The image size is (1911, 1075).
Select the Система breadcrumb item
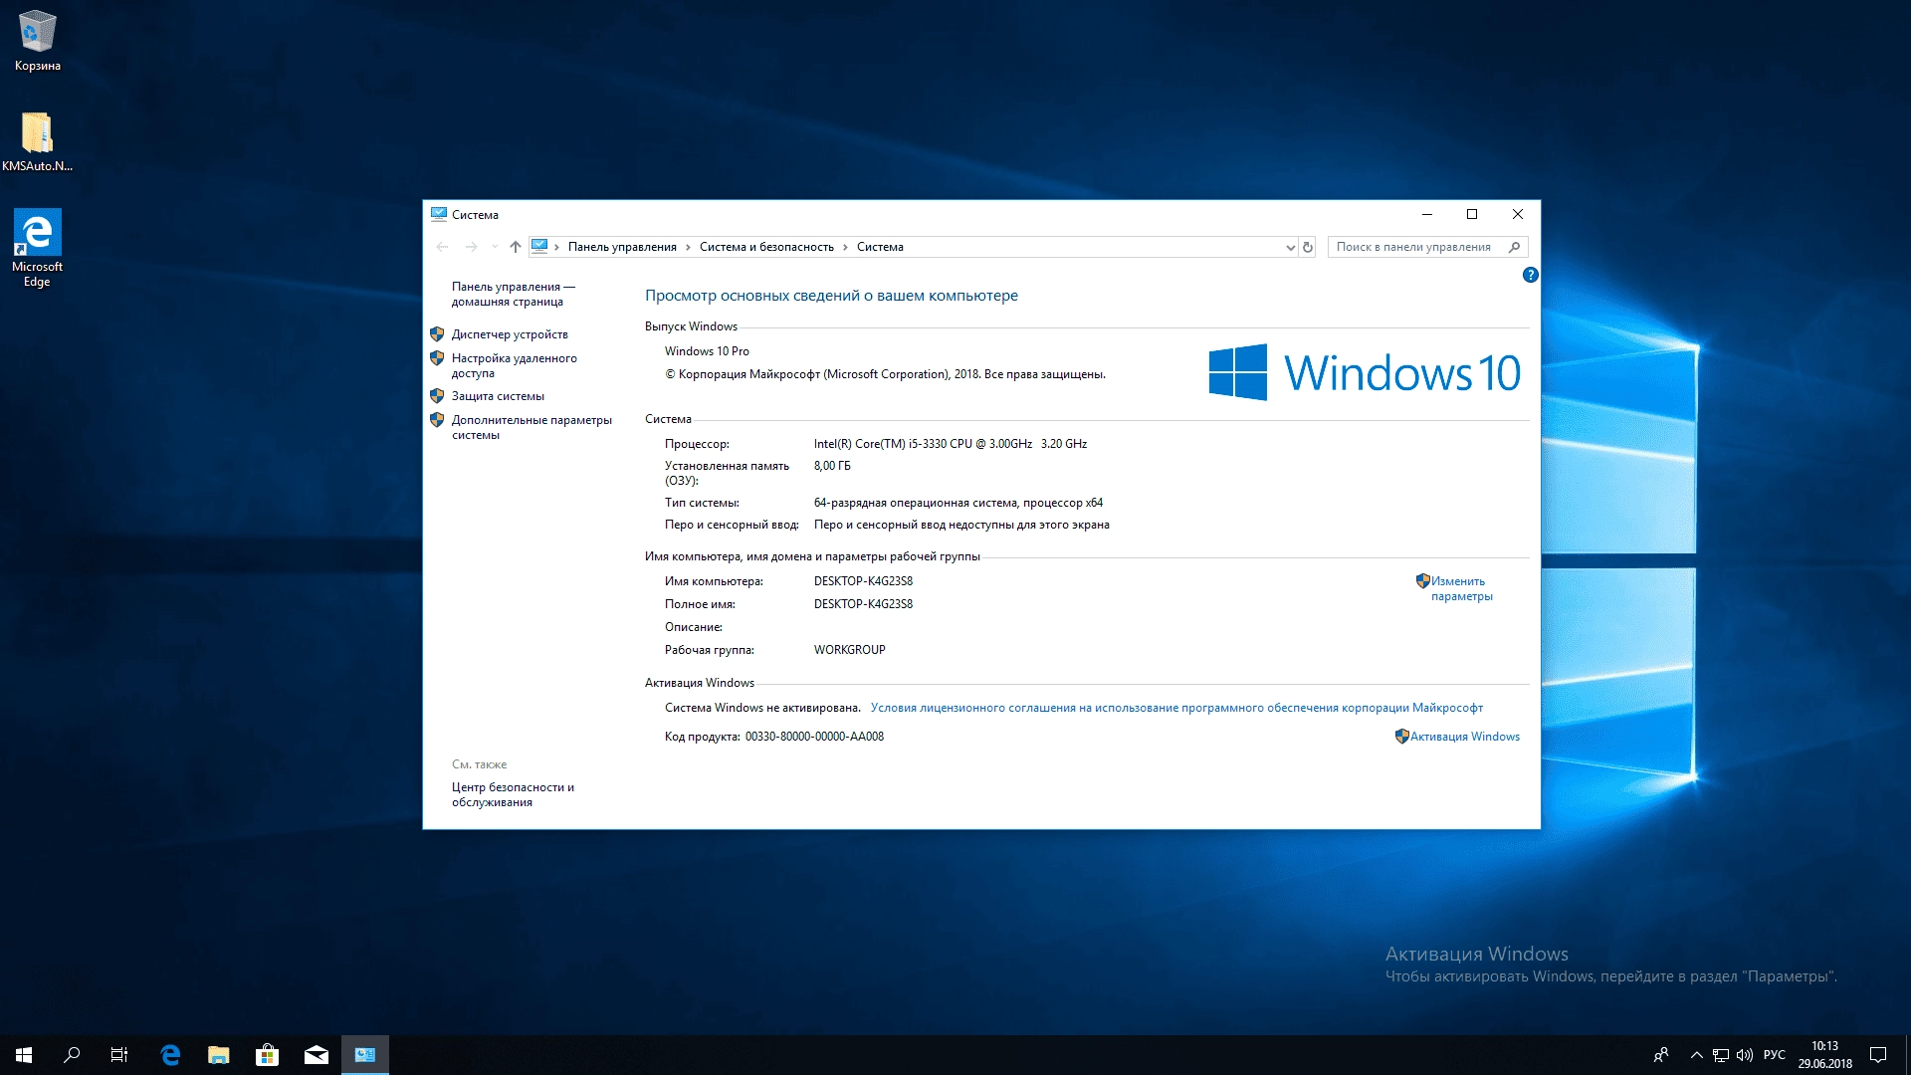[x=880, y=247]
